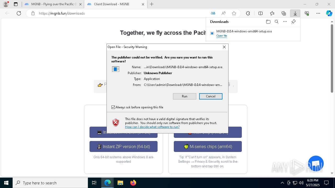Viewport: 335px width, 188px height.
Task: Click the Translate page icon
Action: click(x=213, y=13)
